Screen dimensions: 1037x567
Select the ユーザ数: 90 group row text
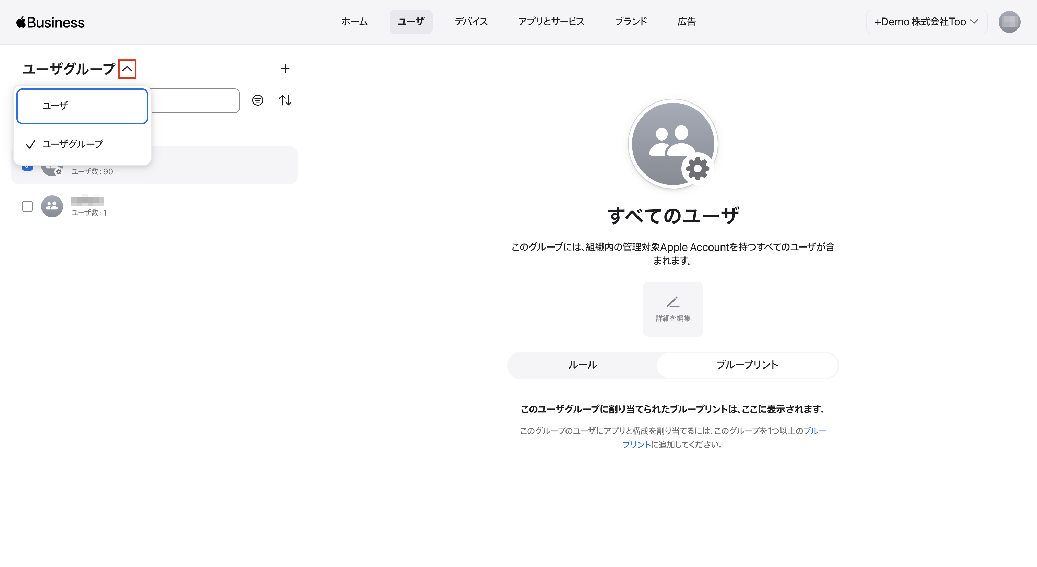coord(92,172)
